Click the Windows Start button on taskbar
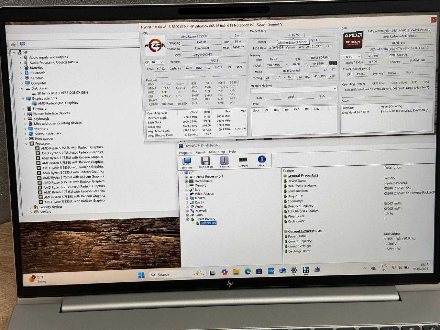The width and height of the screenshot is (440, 330). click(x=141, y=275)
